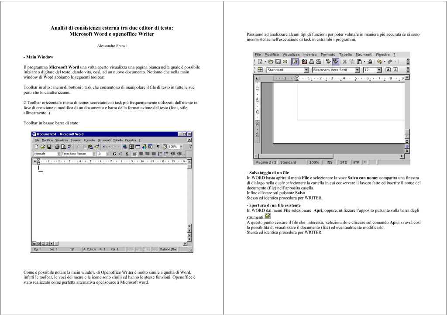Open the File menu in Word
Image resolution: width=447 pixels, height=316 pixels.
click(37, 140)
